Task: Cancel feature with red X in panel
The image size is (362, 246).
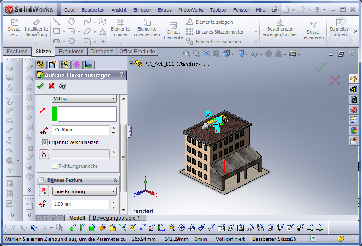Action: [x=51, y=86]
